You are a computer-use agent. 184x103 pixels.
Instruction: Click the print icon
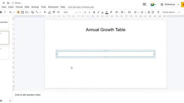1,12
